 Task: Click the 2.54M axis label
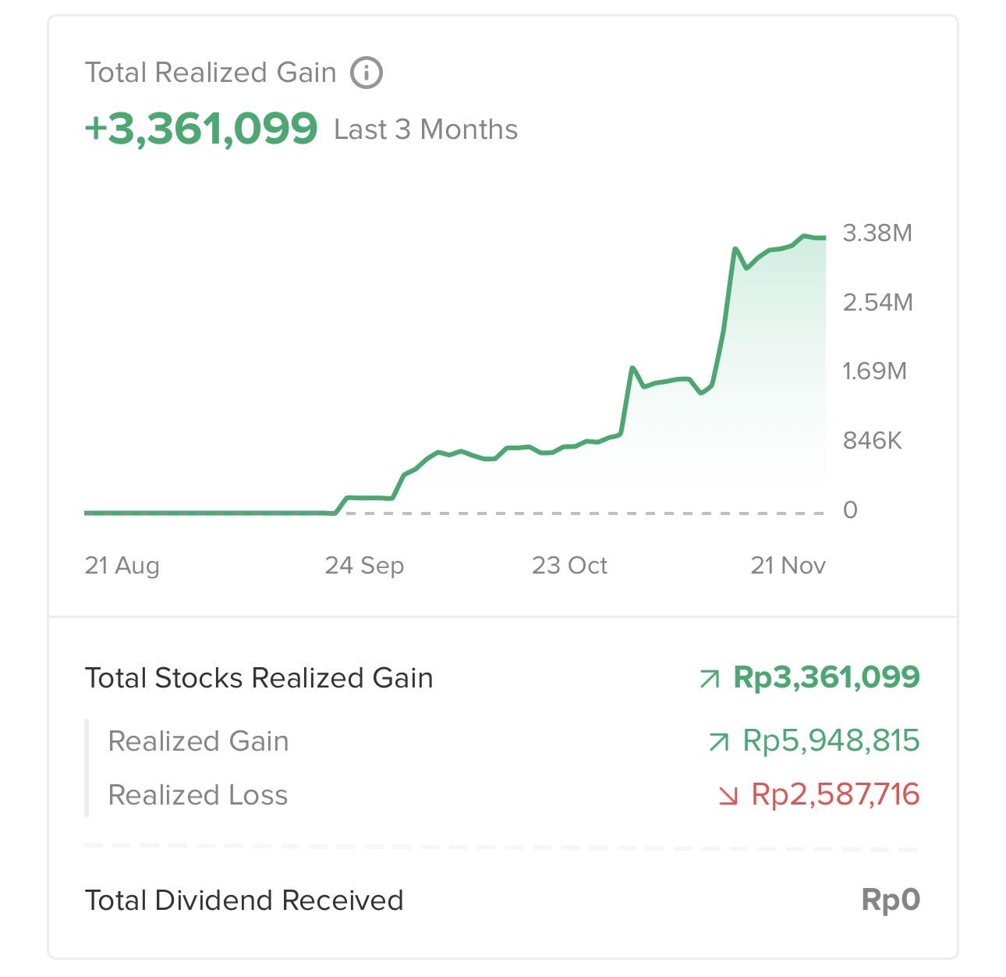pos(877,302)
